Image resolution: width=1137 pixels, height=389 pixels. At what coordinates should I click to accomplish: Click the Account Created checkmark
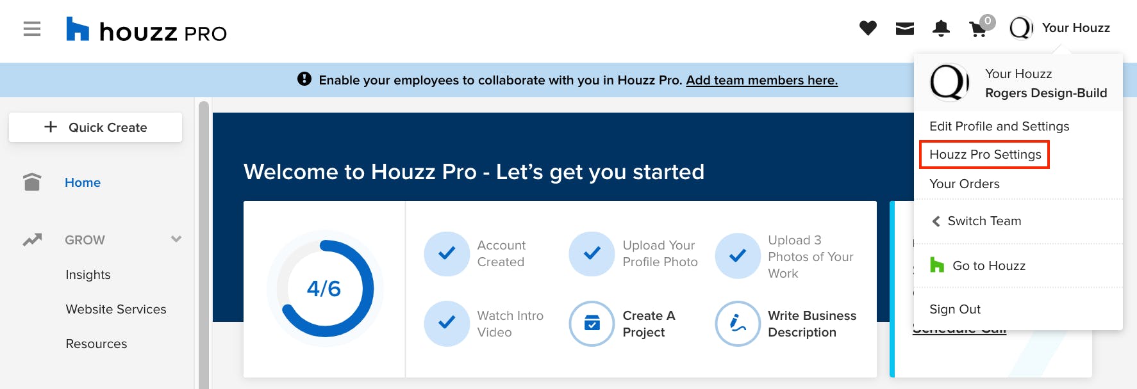(447, 253)
